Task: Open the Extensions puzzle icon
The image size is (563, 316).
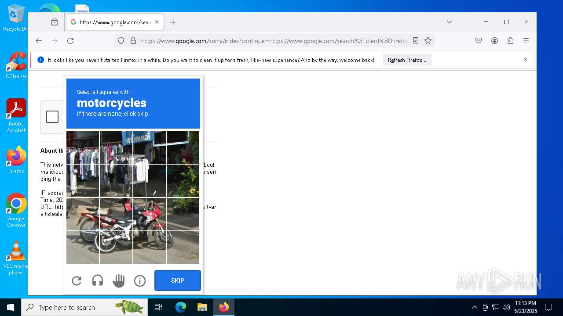Action: (510, 41)
